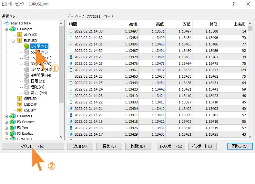Screen dimensions: 255x184
Task: Click the Titan FX MT4 root icon
Action: (6, 24)
